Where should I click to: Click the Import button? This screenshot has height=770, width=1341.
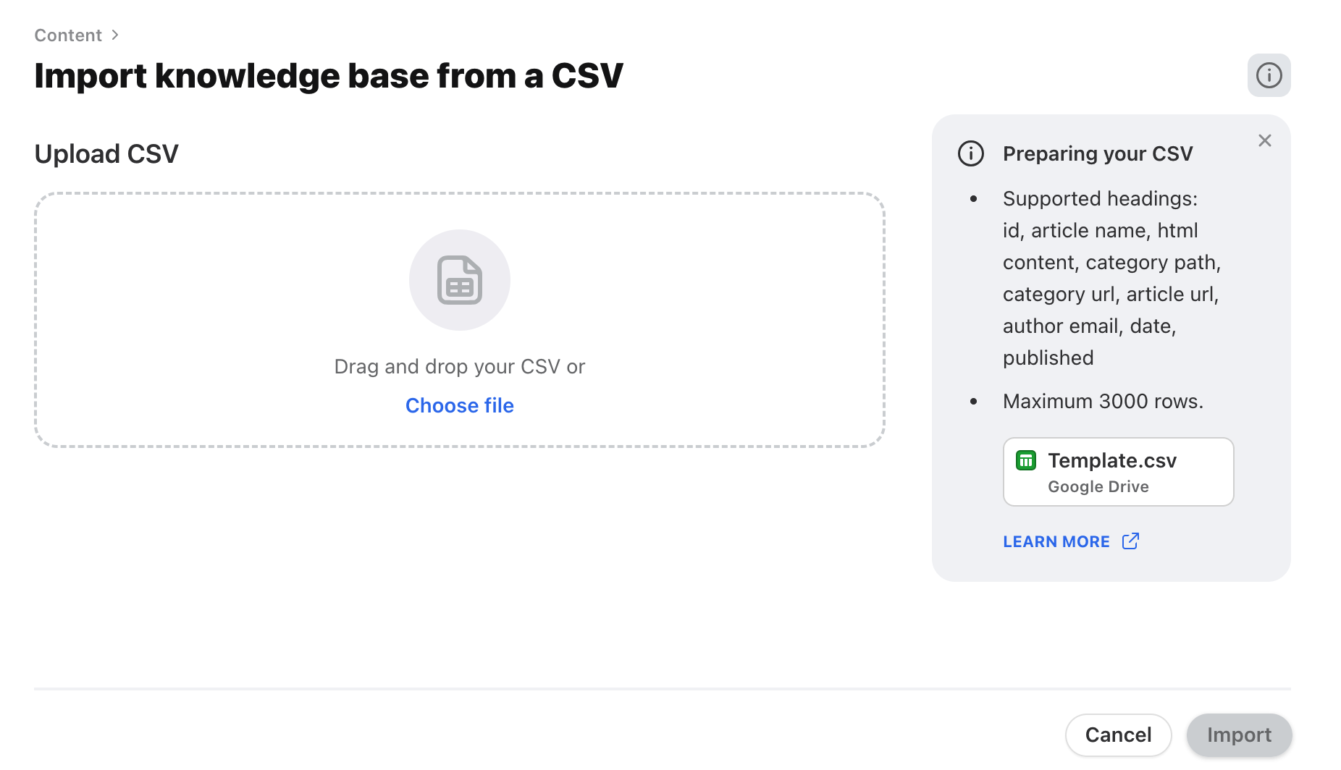click(1239, 735)
